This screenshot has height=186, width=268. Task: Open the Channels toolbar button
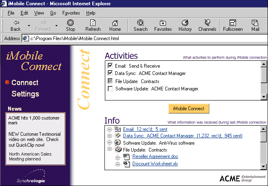207,26
